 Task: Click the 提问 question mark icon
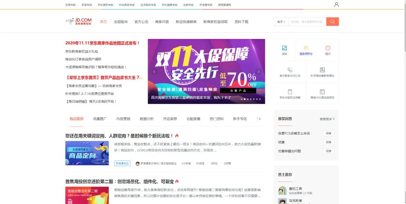(x=328, y=48)
